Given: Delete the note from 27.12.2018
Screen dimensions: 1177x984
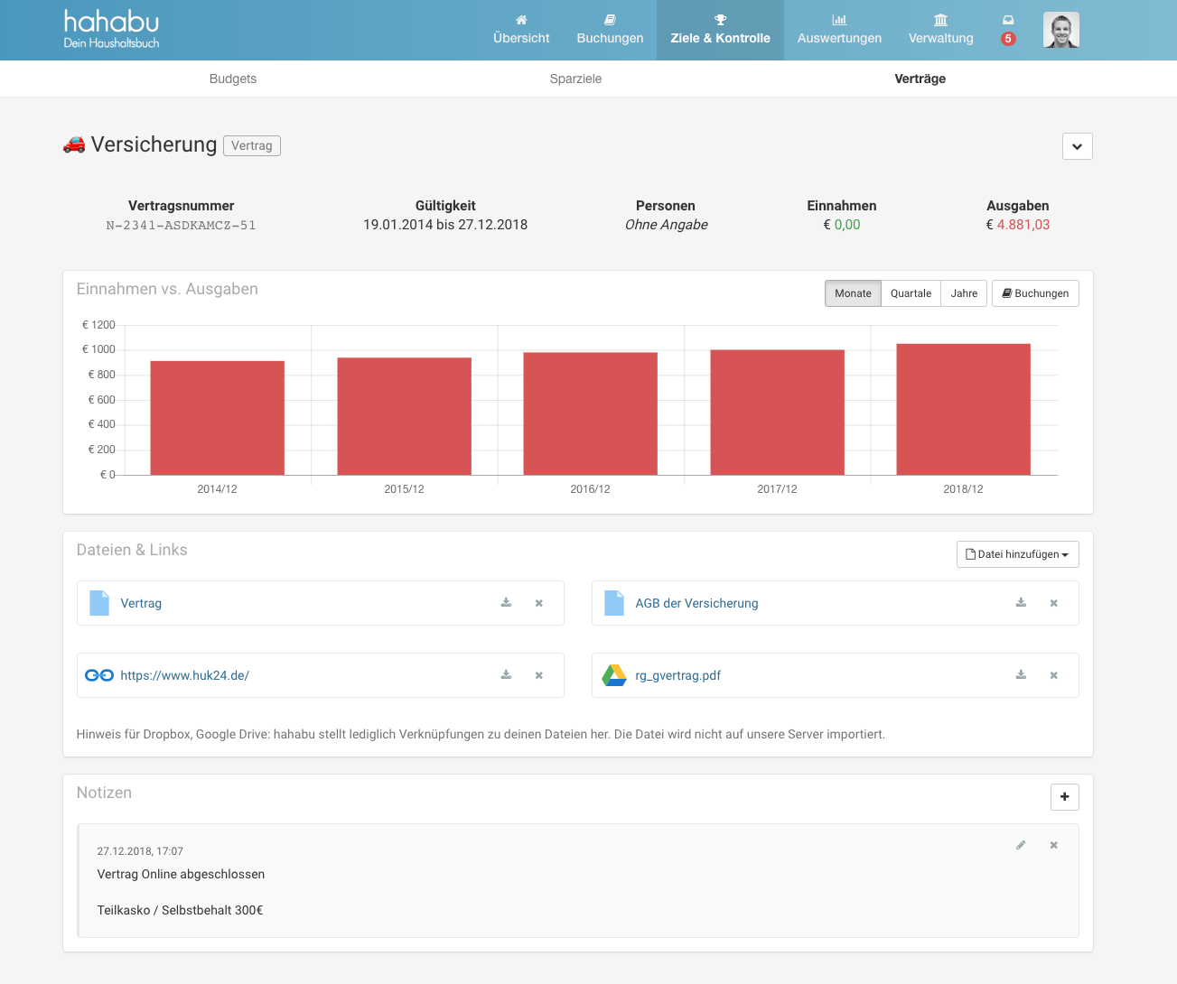Looking at the screenshot, I should coord(1053,845).
